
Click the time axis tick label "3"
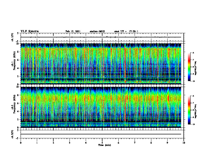pos(70,143)
